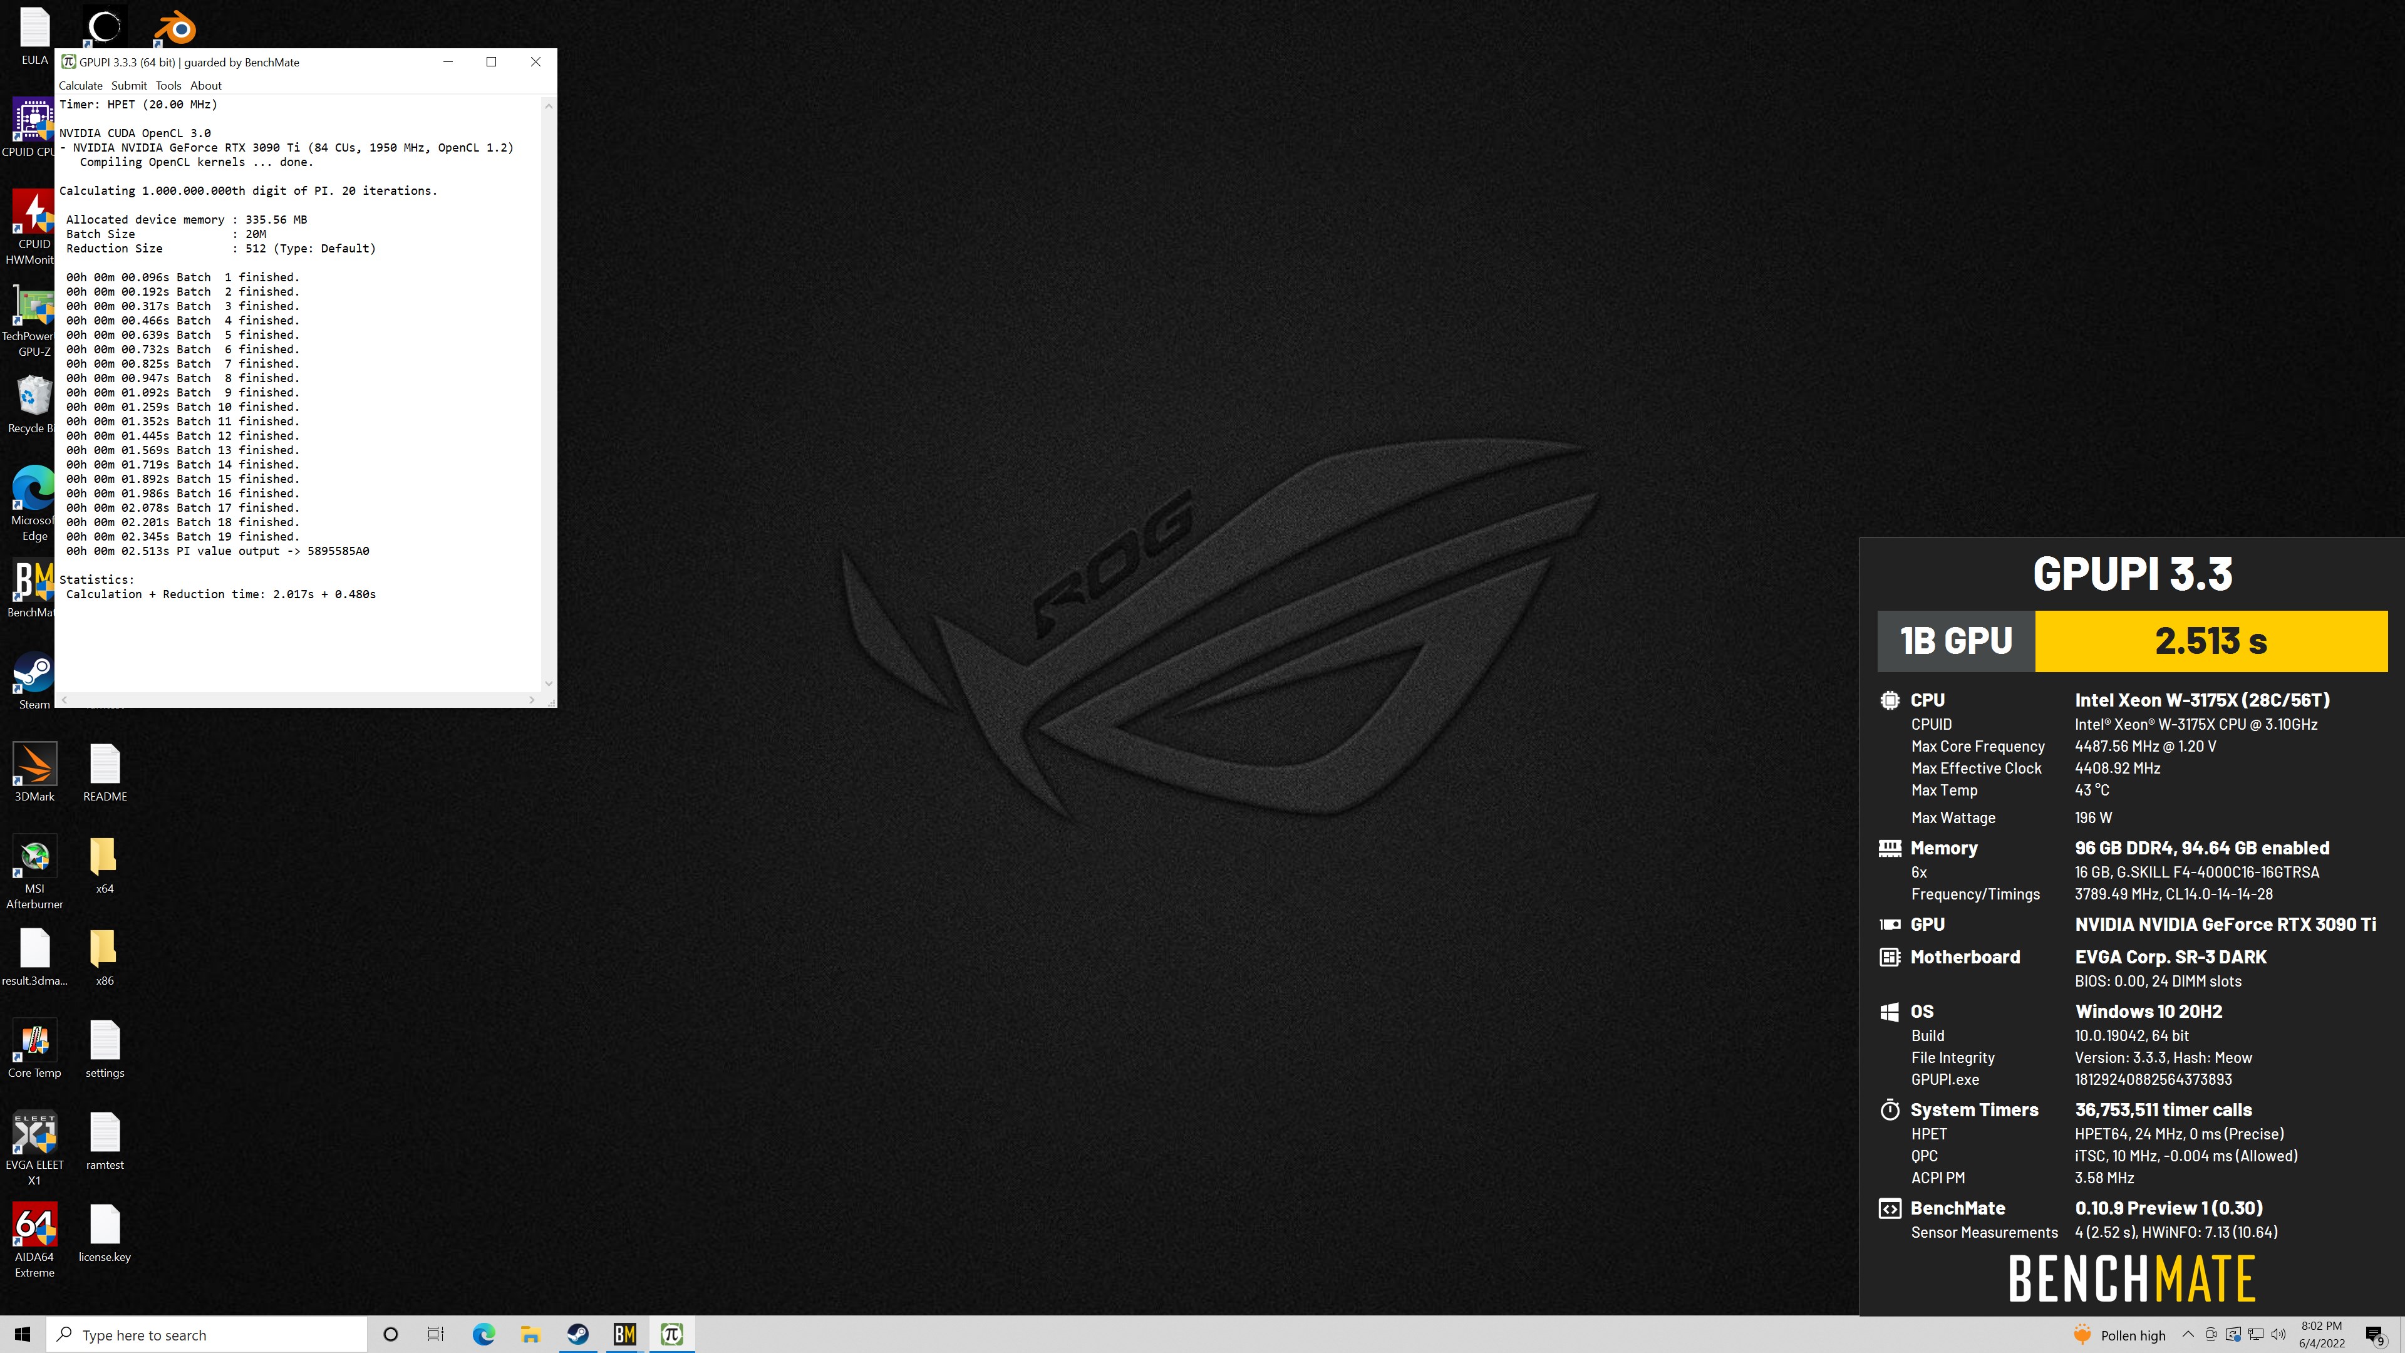Open the About menu in GPUPI

point(205,85)
